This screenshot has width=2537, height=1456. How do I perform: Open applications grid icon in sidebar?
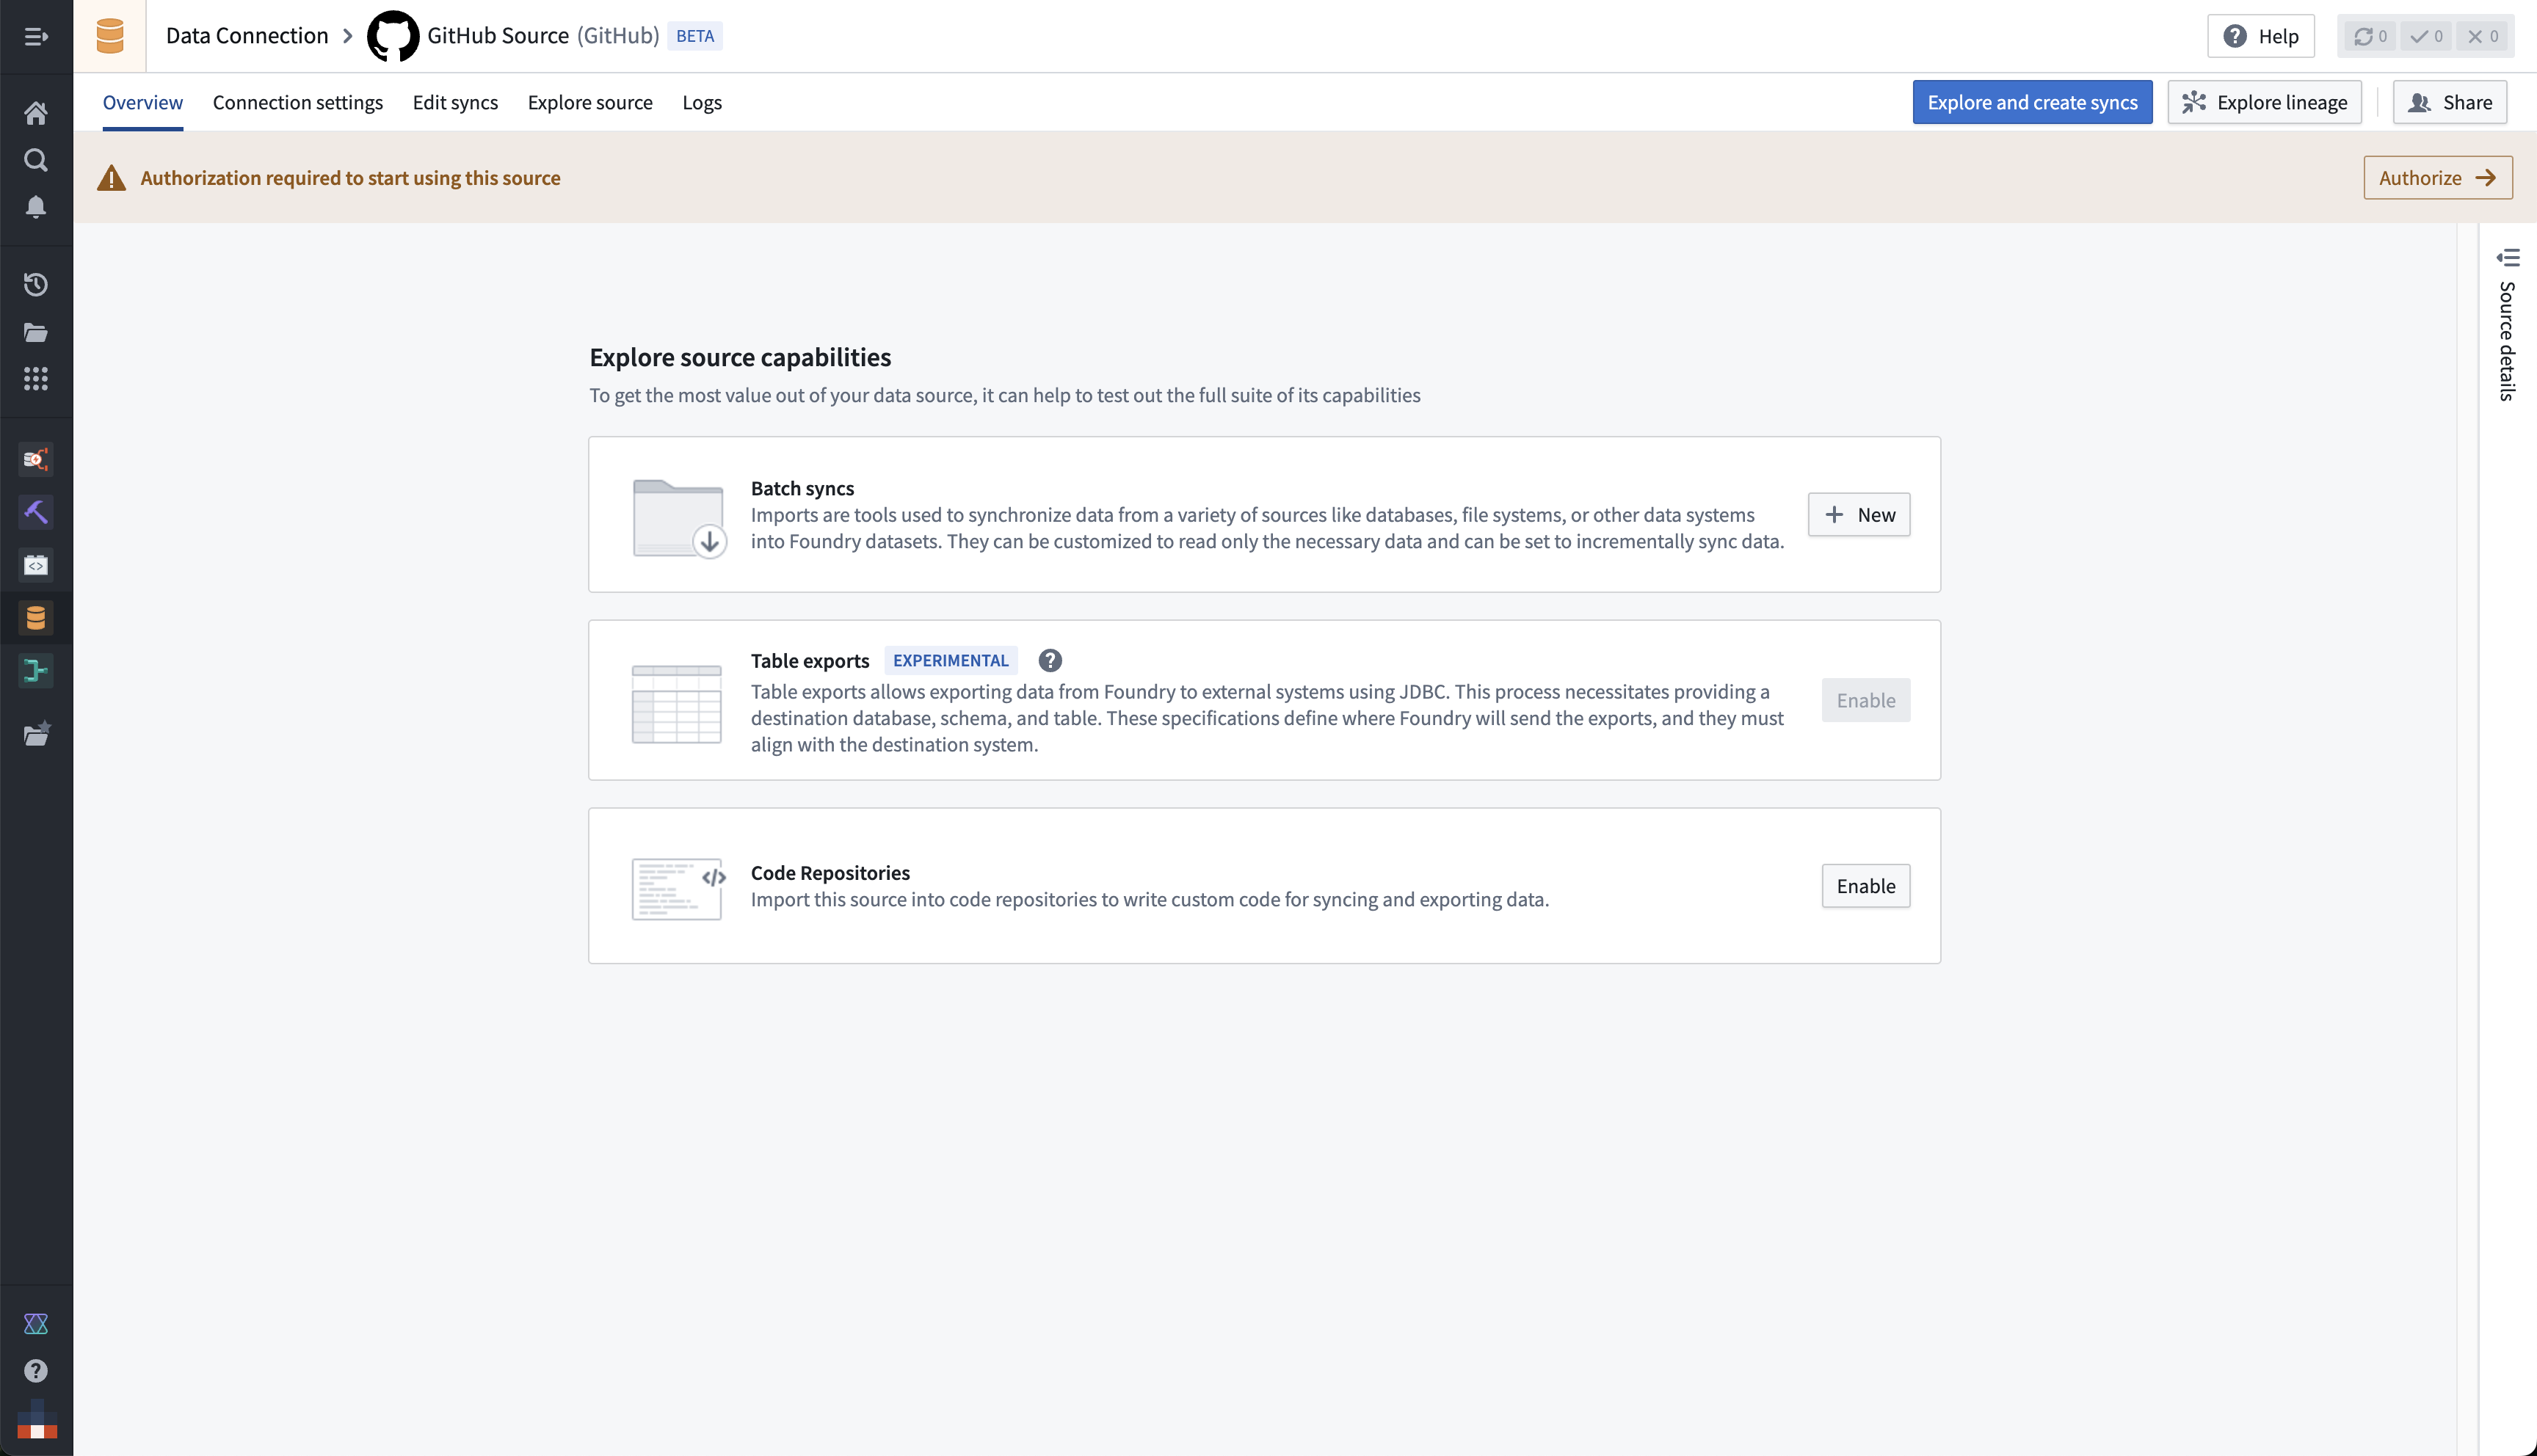click(x=36, y=379)
